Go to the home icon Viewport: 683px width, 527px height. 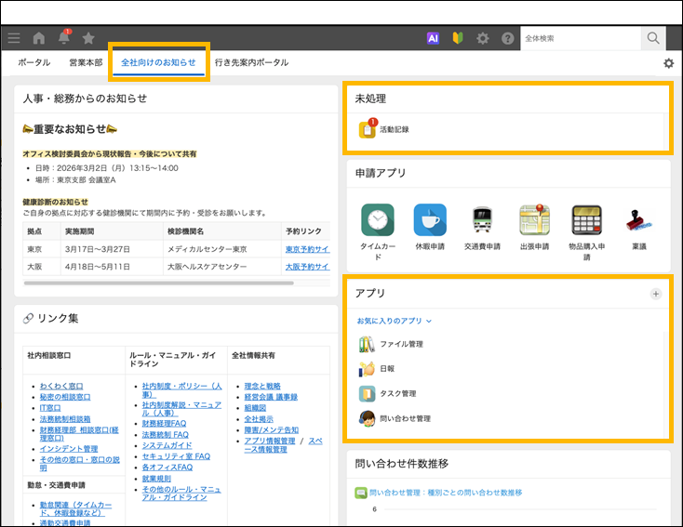click(x=39, y=38)
